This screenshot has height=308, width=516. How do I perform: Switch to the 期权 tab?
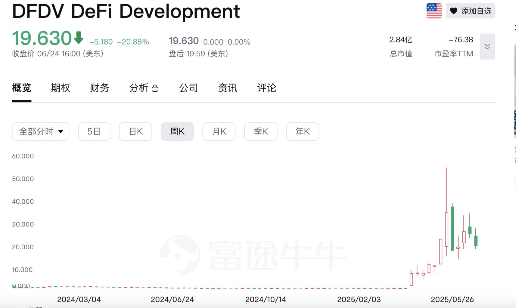coord(60,88)
